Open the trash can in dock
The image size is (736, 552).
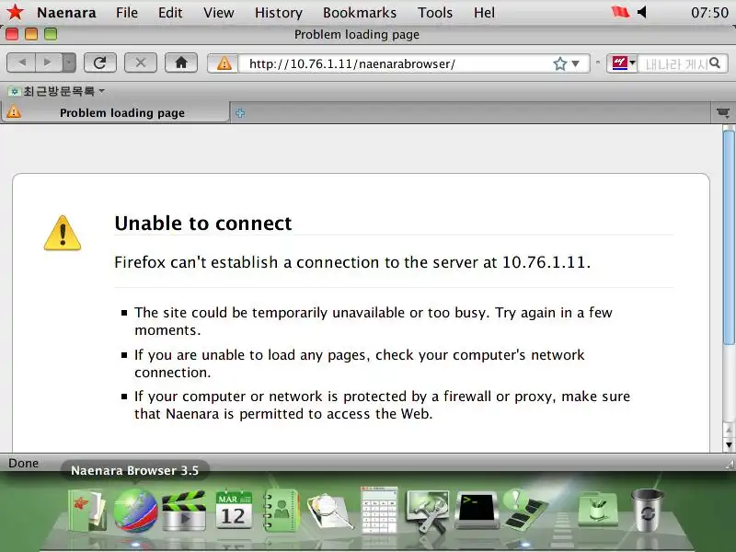[648, 511]
